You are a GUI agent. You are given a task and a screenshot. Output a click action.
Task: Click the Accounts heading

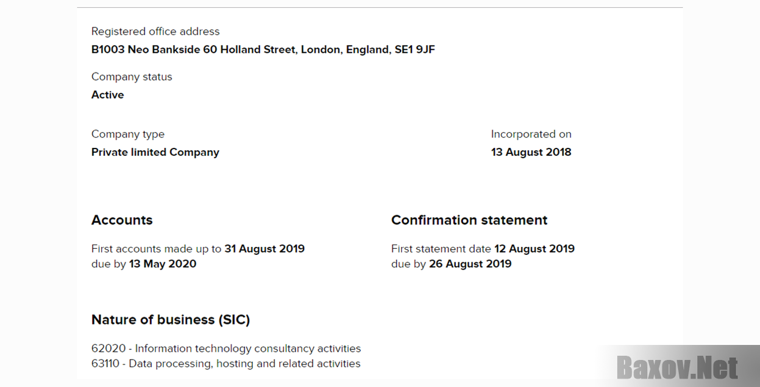tap(122, 220)
